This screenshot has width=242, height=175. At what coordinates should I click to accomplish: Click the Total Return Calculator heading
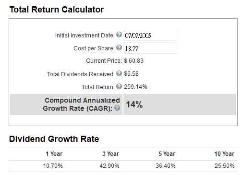click(57, 10)
